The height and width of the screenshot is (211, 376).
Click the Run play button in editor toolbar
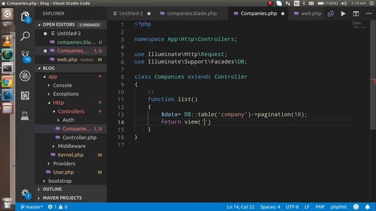(343, 13)
